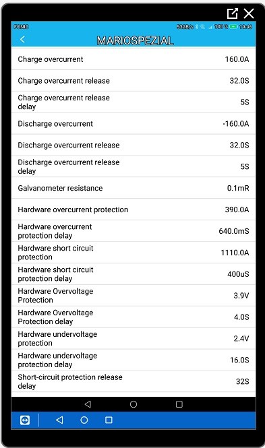This screenshot has width=265, height=448.
Task: Select the Discharge overcurrent row
Action: coord(134,124)
